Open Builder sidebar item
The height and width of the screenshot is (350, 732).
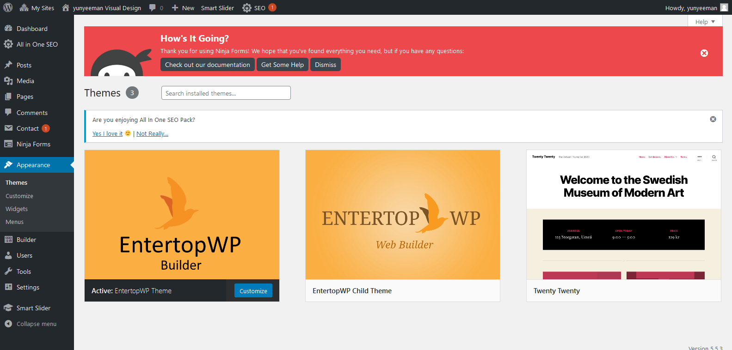click(x=37, y=240)
